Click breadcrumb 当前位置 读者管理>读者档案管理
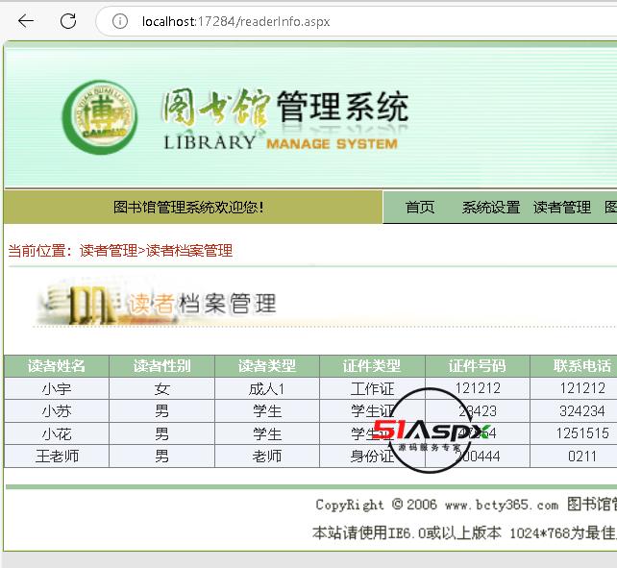617x568 pixels. [x=120, y=250]
